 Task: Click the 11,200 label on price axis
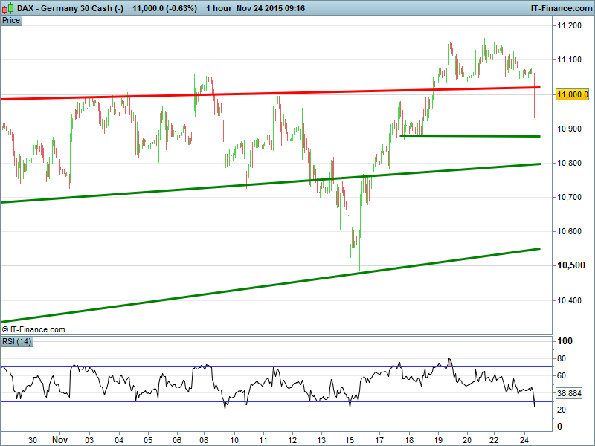click(x=569, y=26)
